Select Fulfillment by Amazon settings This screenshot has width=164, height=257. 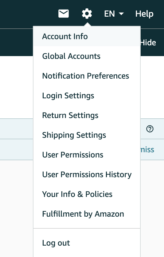[87, 214]
